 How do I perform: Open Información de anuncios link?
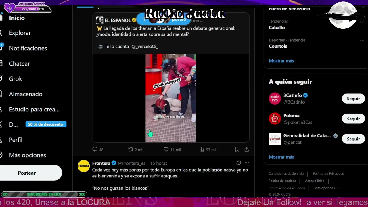tap(287, 188)
